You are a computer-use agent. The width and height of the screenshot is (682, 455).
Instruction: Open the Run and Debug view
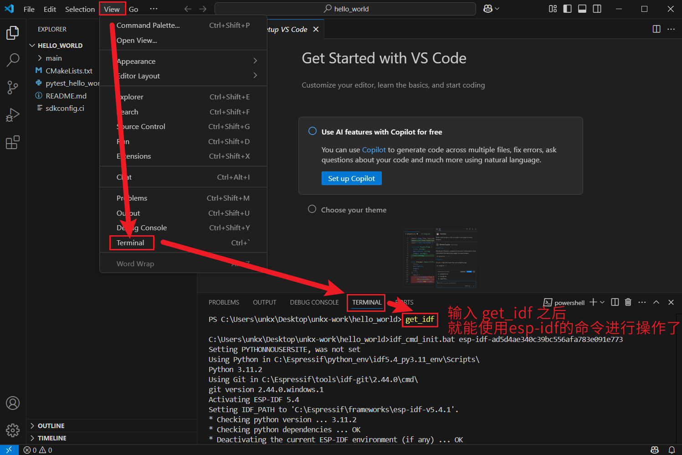pyautogui.click(x=12, y=114)
